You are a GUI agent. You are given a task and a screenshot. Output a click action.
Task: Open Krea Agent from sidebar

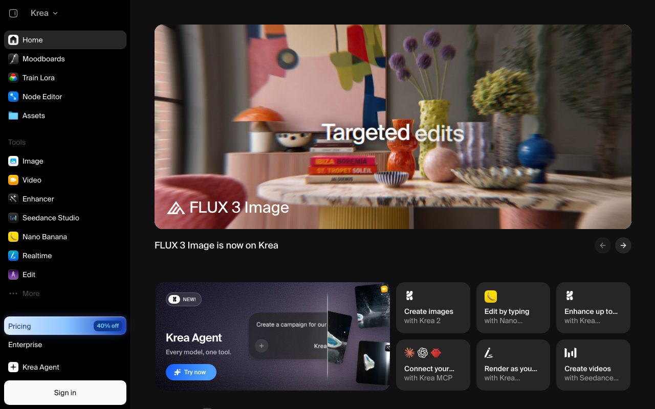click(65, 367)
